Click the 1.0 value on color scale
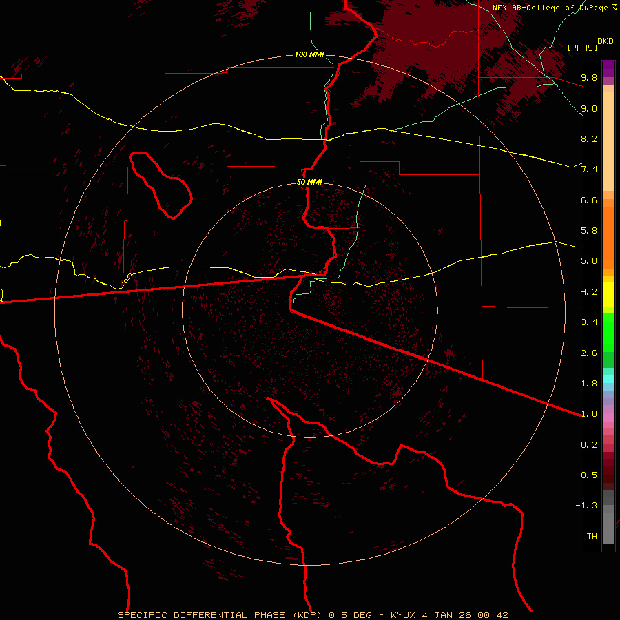Screen dimensions: 620x620 pyautogui.click(x=589, y=414)
